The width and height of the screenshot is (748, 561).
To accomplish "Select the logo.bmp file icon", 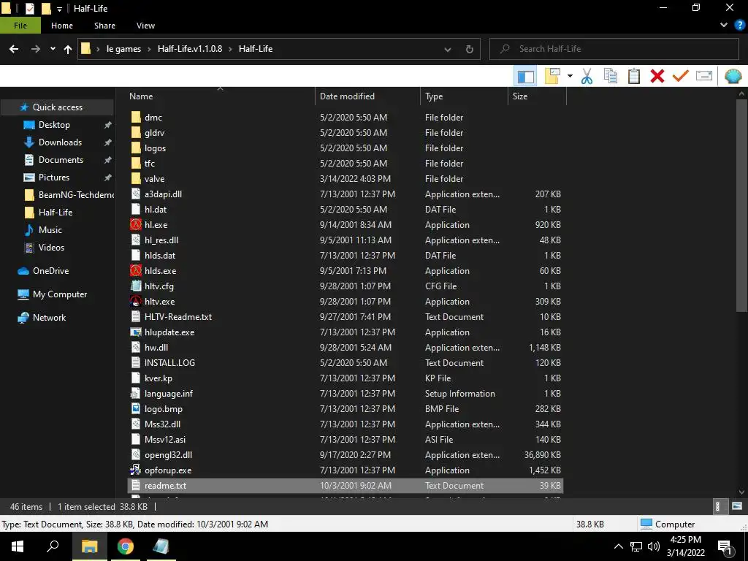I will pos(136,409).
